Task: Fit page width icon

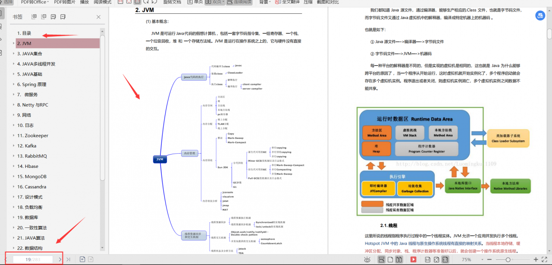Action: coord(445,259)
